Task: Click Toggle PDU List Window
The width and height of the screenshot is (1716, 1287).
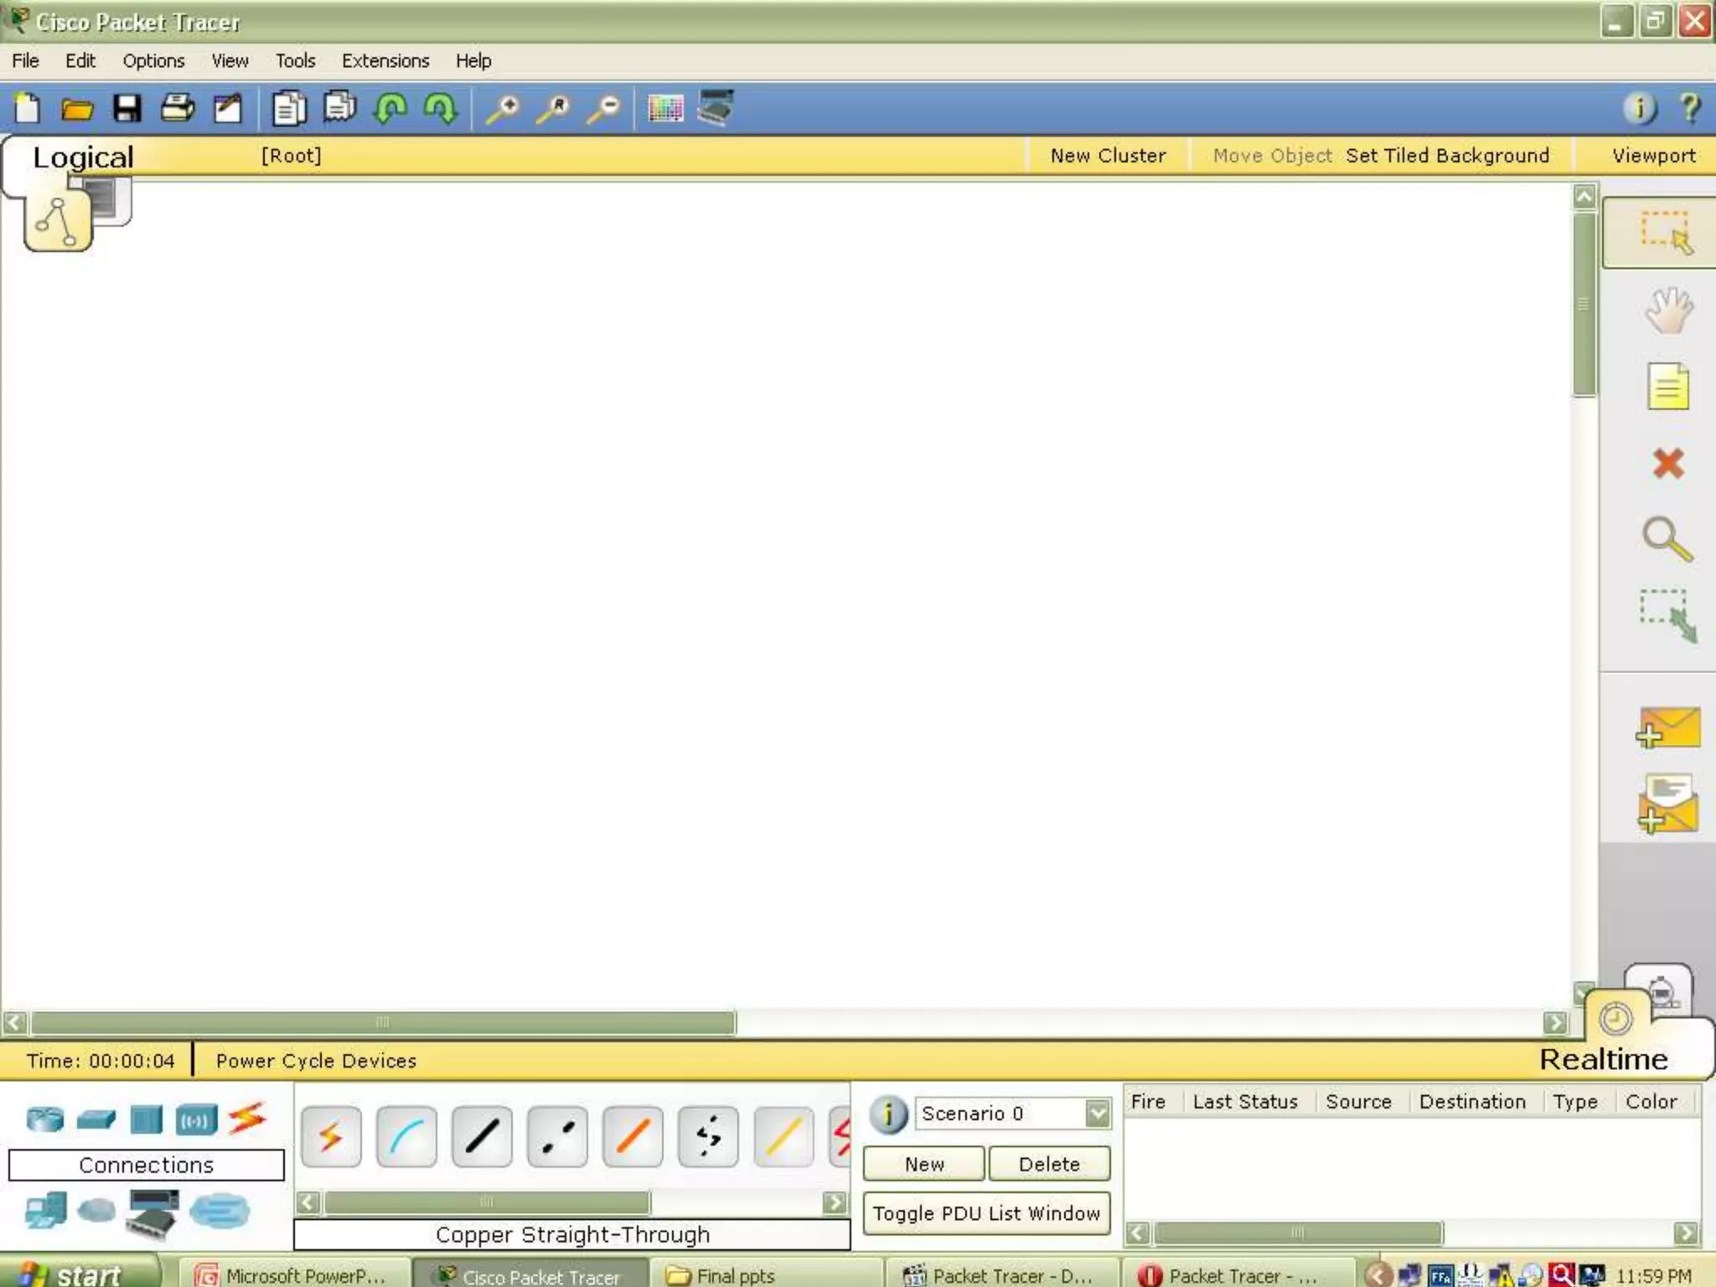Action: tap(986, 1213)
